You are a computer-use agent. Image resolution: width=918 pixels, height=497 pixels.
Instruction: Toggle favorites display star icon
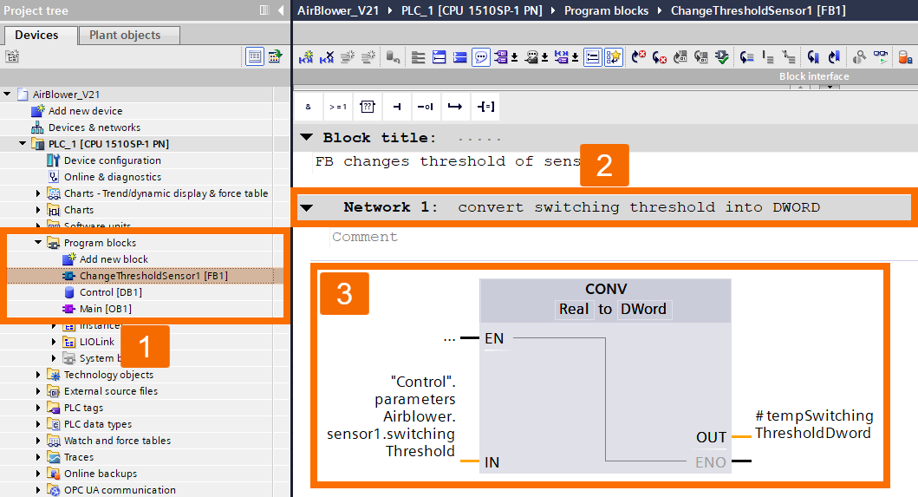[613, 57]
